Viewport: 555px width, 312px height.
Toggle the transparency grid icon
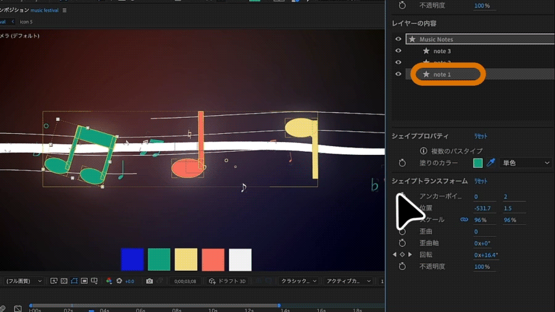(x=64, y=281)
